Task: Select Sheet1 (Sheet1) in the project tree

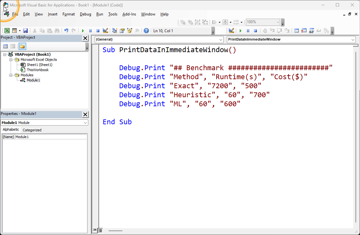Action: click(39, 65)
